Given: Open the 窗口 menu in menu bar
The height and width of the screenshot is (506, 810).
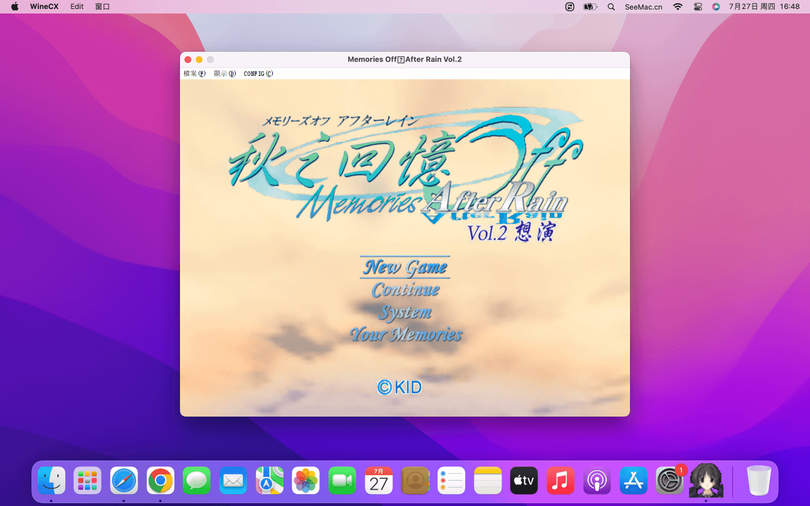Looking at the screenshot, I should [102, 7].
